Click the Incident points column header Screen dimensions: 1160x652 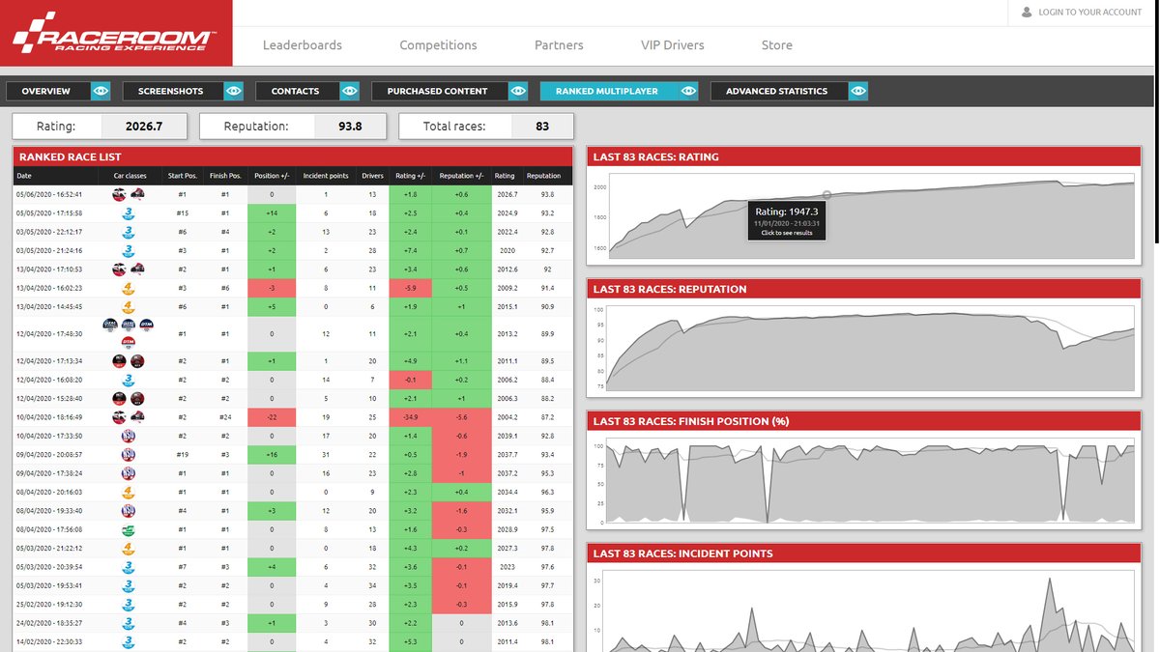coord(326,176)
